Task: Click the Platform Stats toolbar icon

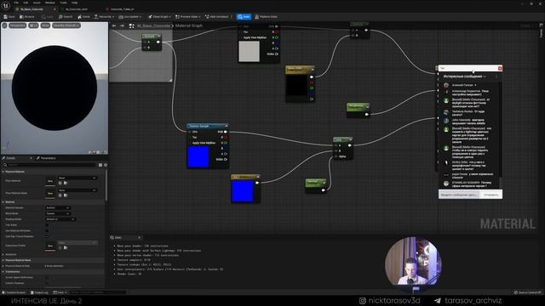Action: coord(267,17)
